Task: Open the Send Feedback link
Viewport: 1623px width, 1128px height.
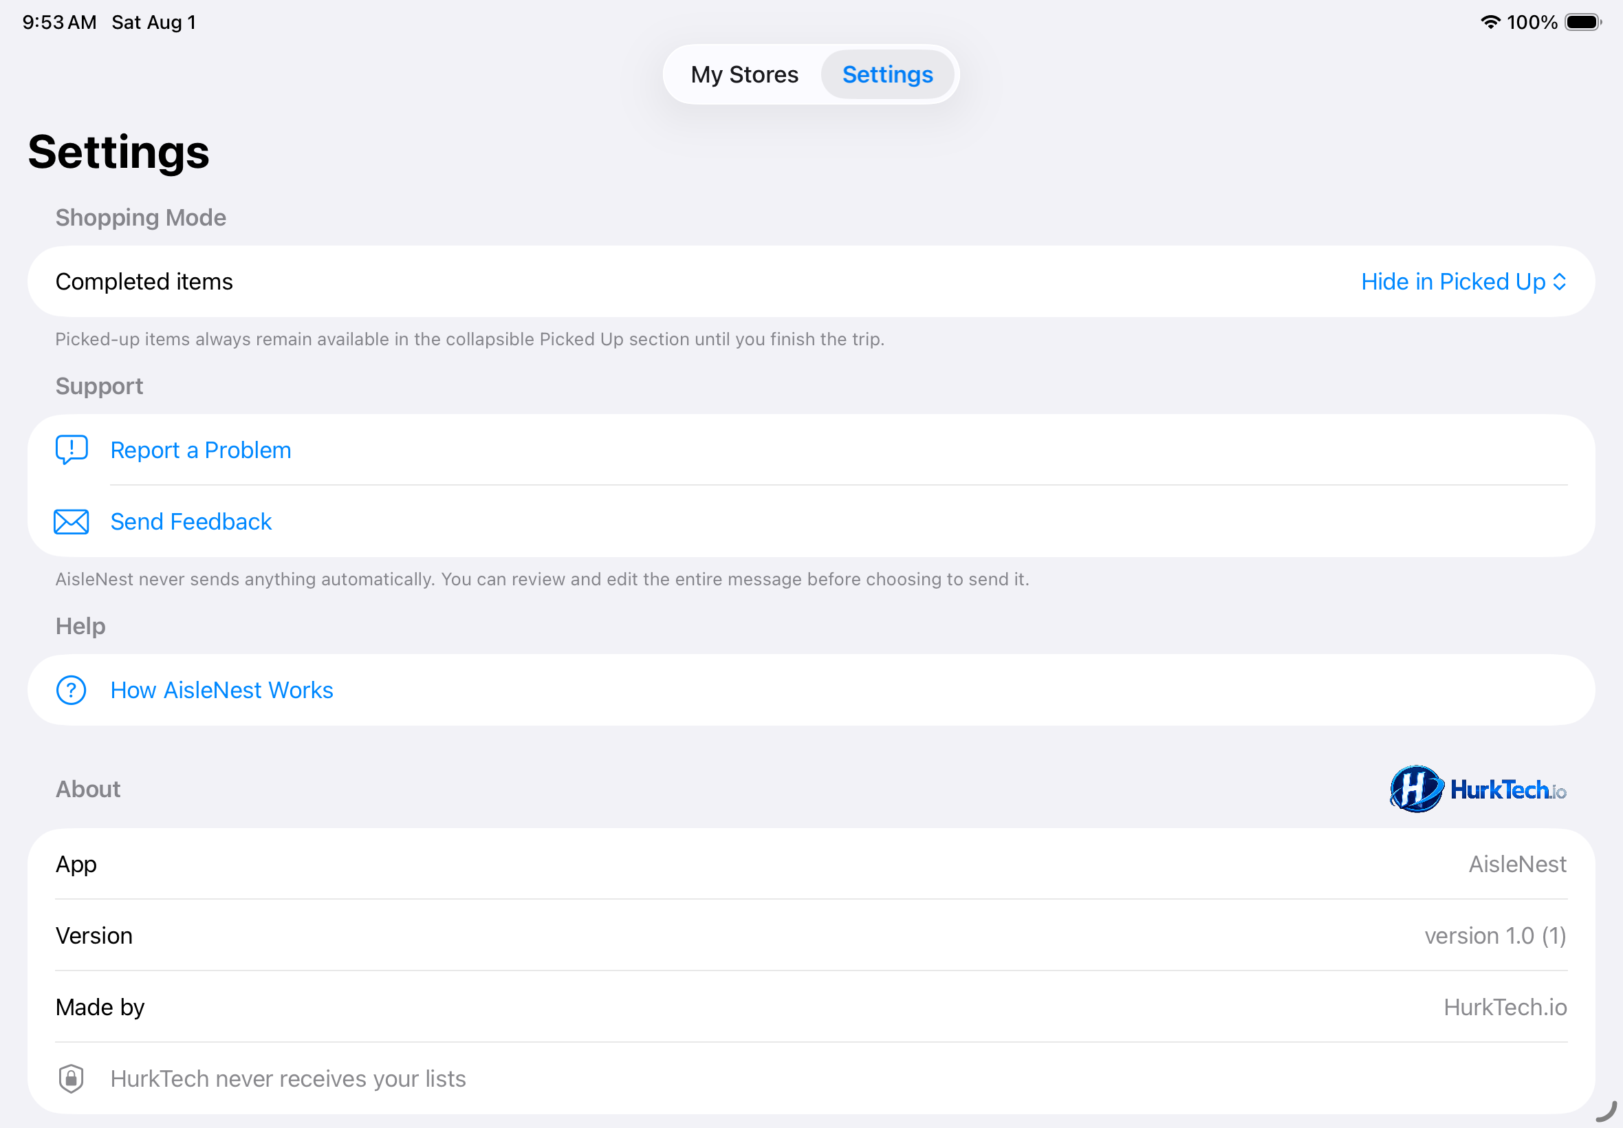Action: [x=190, y=521]
